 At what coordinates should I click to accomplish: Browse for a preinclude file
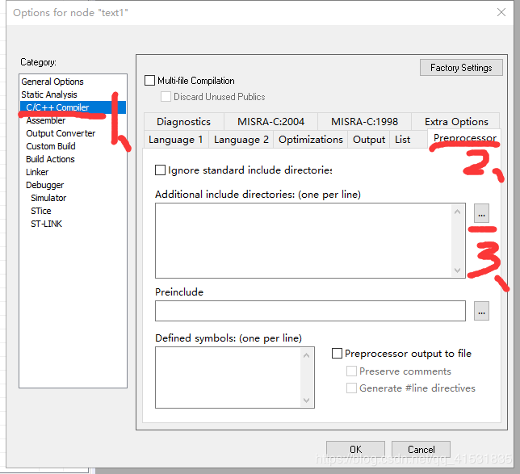pos(481,311)
